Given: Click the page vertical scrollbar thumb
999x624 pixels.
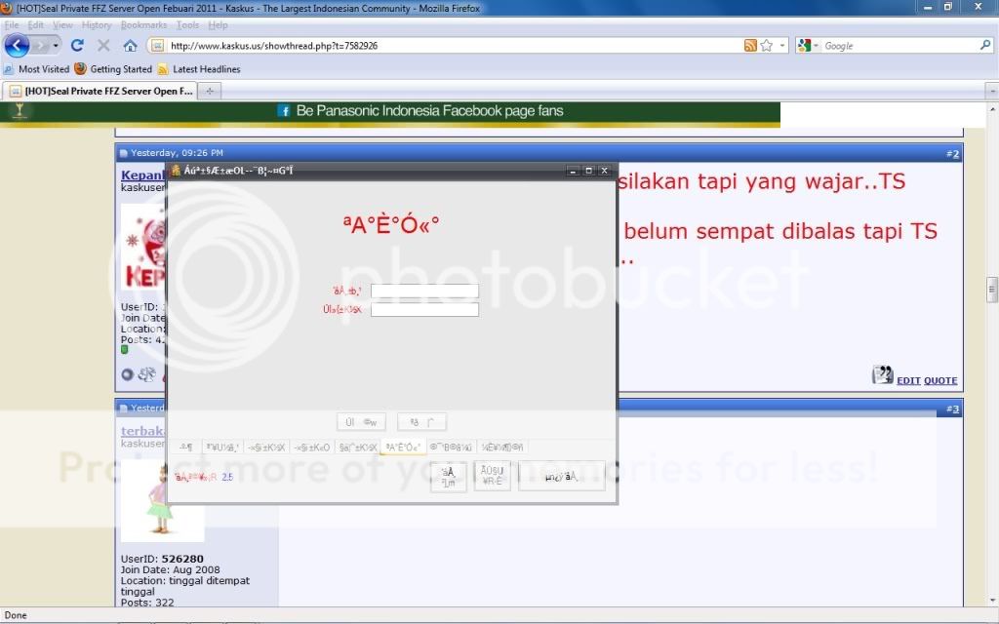Looking at the screenshot, I should (992, 290).
